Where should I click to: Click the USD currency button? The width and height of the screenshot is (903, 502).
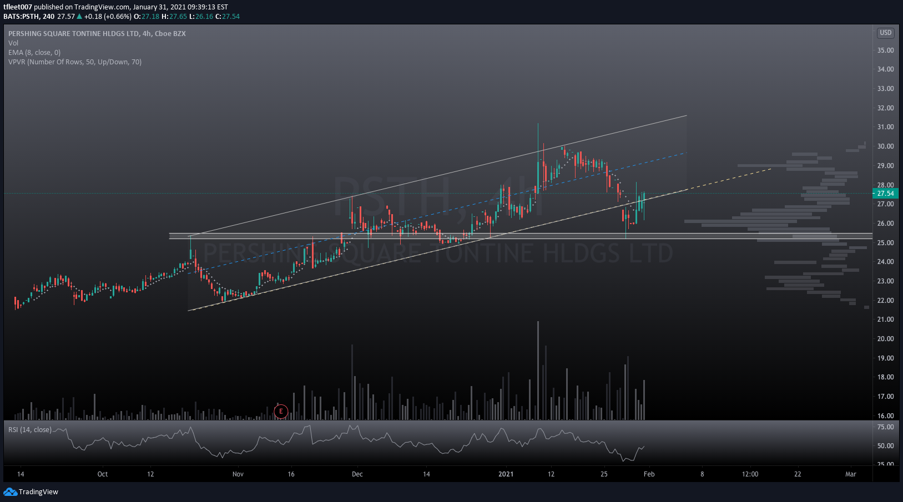[x=886, y=33]
